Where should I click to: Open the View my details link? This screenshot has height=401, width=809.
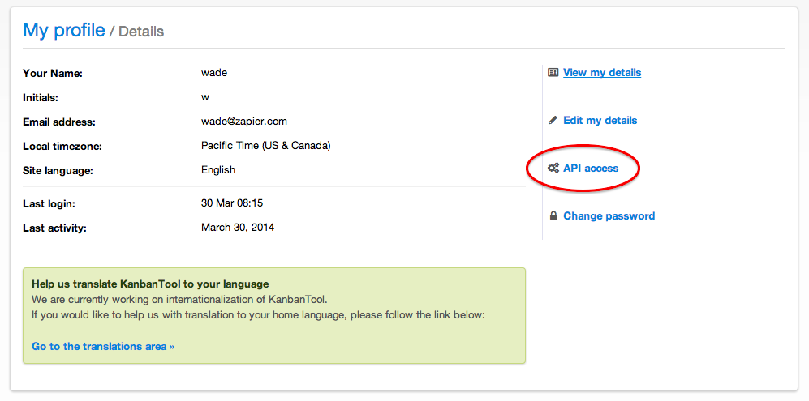[602, 73]
